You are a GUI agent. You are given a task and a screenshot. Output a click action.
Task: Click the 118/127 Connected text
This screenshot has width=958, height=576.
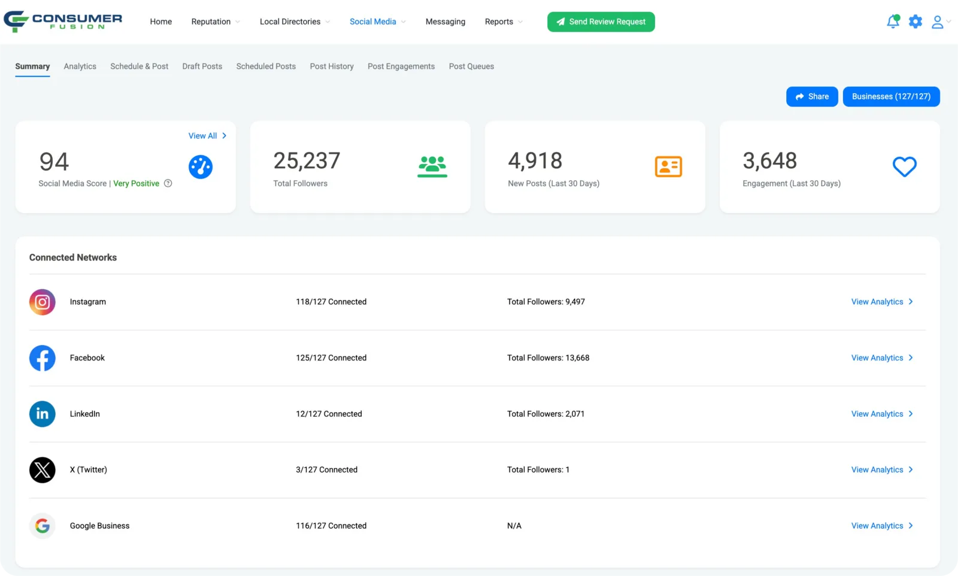point(331,302)
